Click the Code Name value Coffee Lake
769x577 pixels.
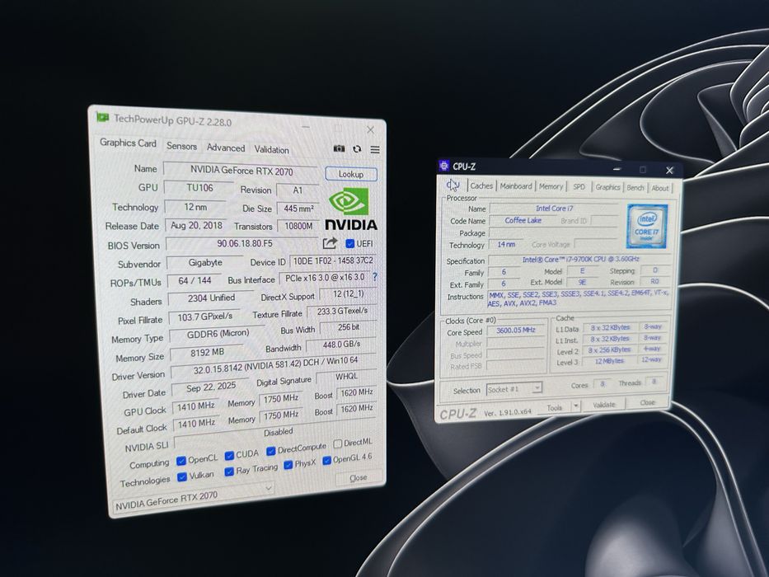(523, 220)
